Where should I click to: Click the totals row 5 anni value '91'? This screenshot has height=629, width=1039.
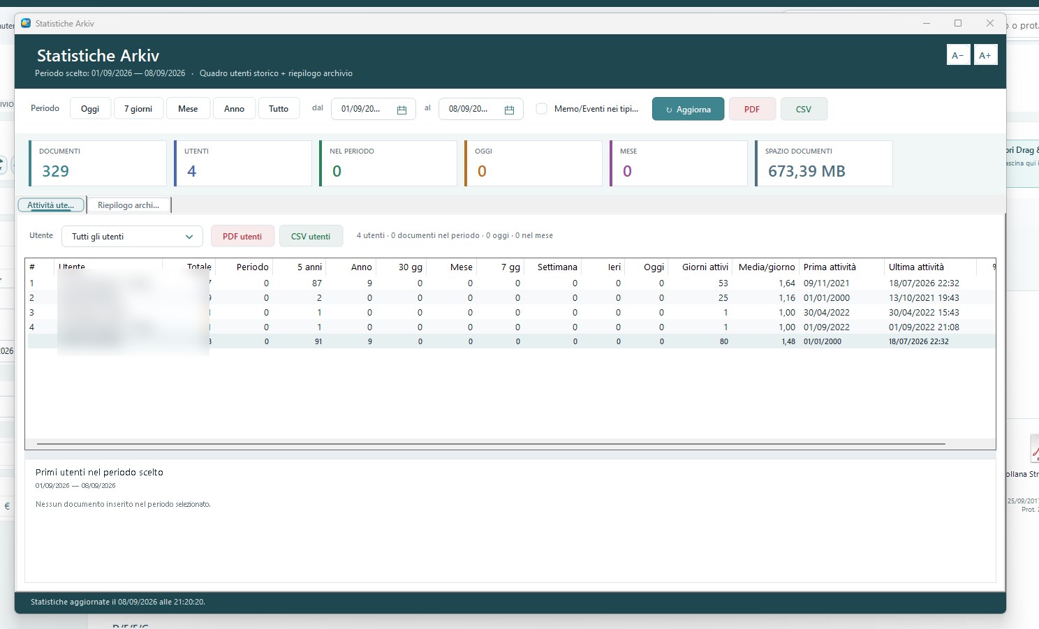[318, 342]
